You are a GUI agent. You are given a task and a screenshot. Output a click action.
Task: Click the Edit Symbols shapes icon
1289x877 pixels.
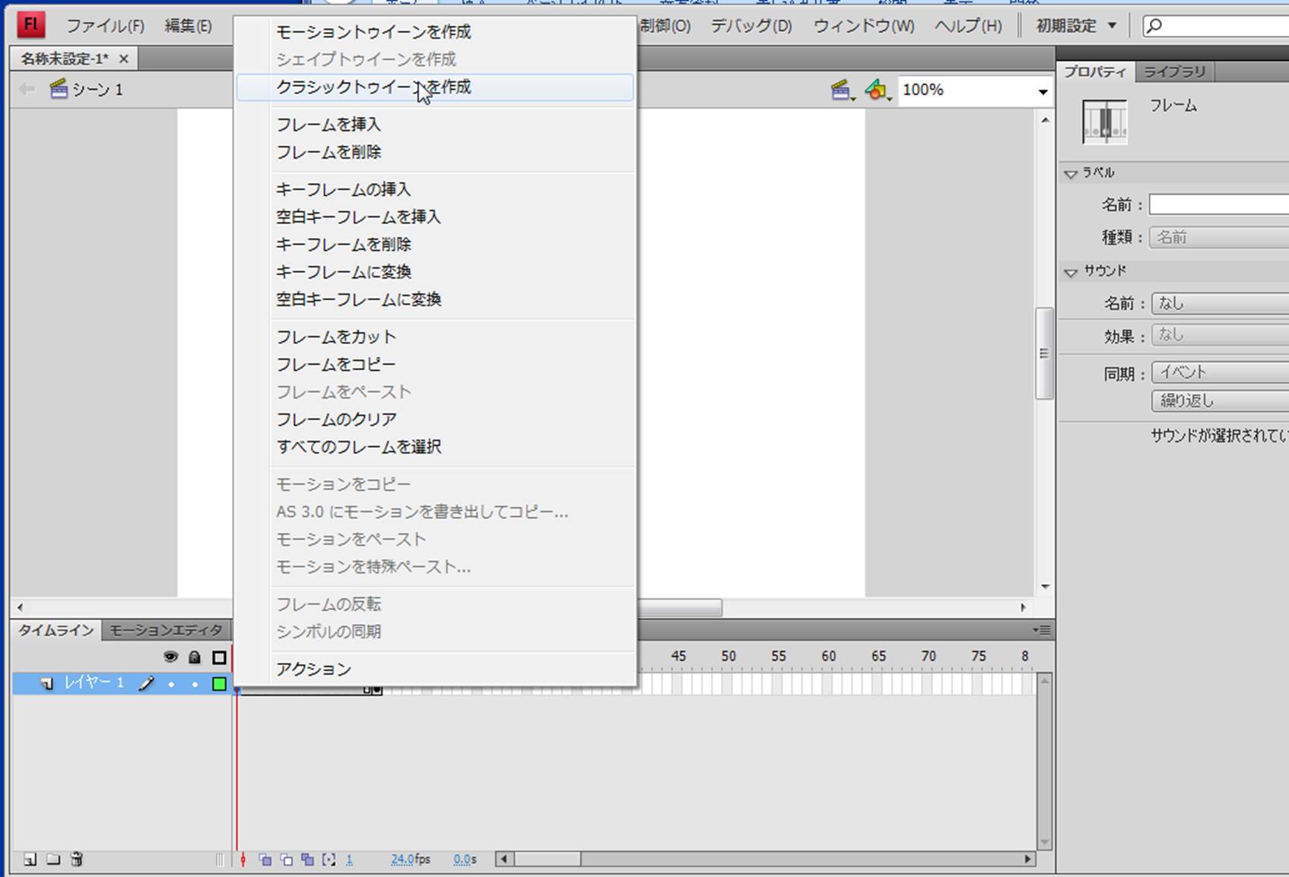pyautogui.click(x=877, y=90)
